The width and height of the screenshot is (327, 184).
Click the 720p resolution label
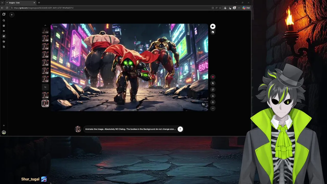pyautogui.click(x=55, y=27)
